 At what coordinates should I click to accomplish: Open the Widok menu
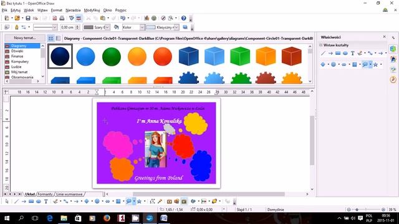pos(29,10)
